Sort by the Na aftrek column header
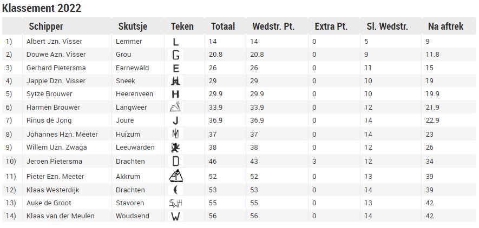The width and height of the screenshot is (479, 228). tap(445, 26)
